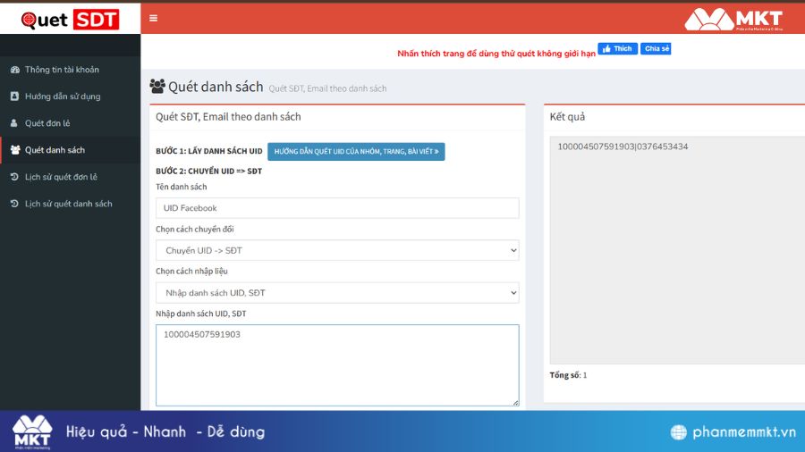
Task: Click the Quét SĐT, Email theo danh sách panel title
Action: pyautogui.click(x=228, y=117)
